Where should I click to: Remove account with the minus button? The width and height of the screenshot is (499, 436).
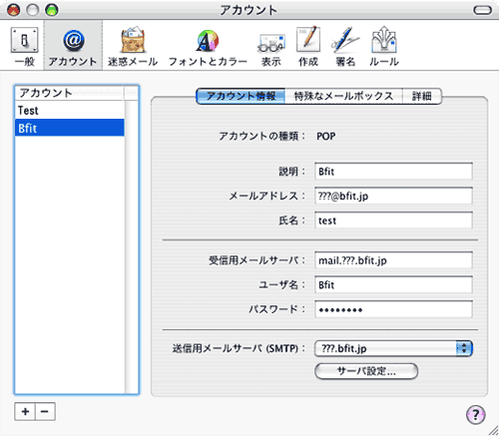pyautogui.click(x=45, y=412)
